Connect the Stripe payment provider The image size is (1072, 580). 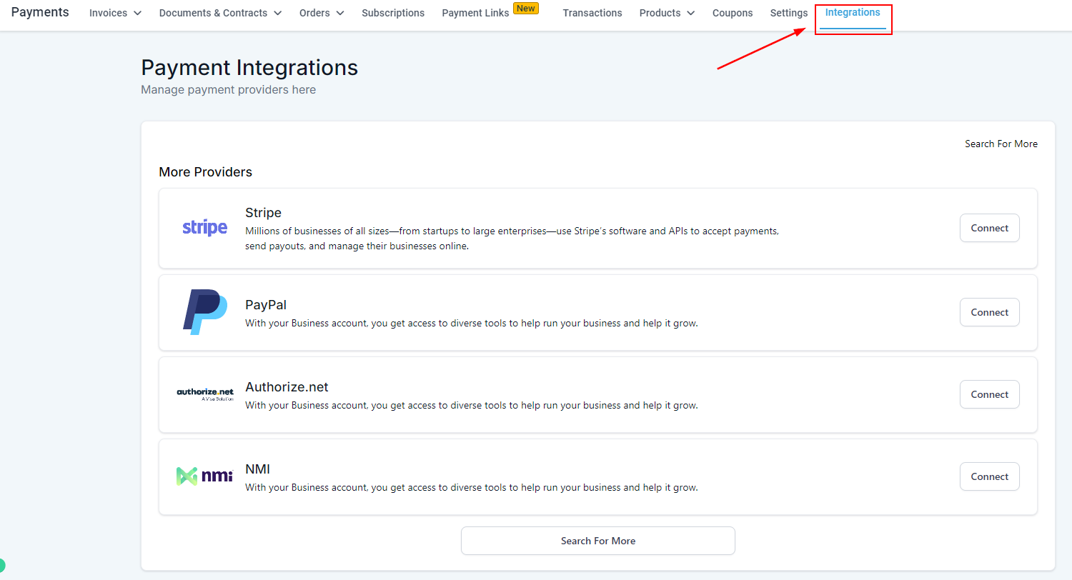tap(989, 228)
